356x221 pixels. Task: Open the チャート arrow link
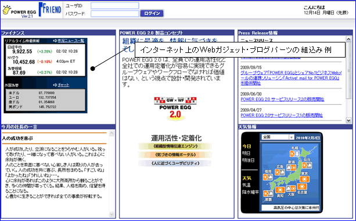click(61, 85)
